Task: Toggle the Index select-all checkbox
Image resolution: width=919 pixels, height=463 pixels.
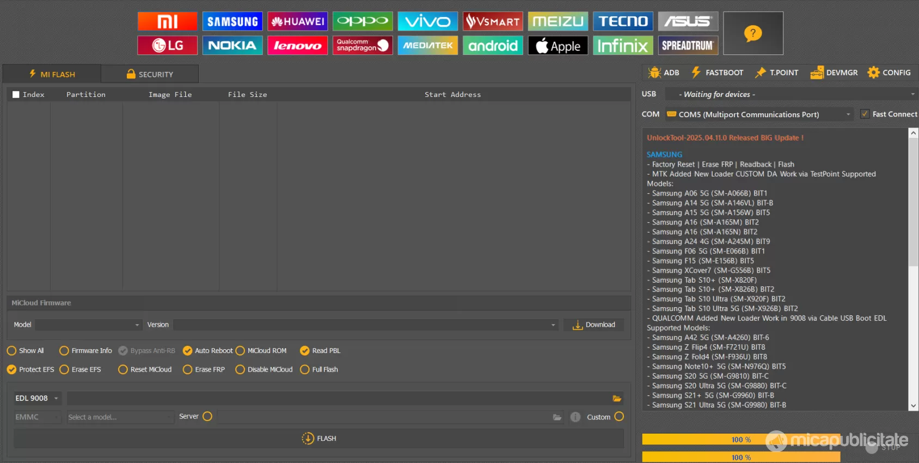Action: [x=16, y=95]
